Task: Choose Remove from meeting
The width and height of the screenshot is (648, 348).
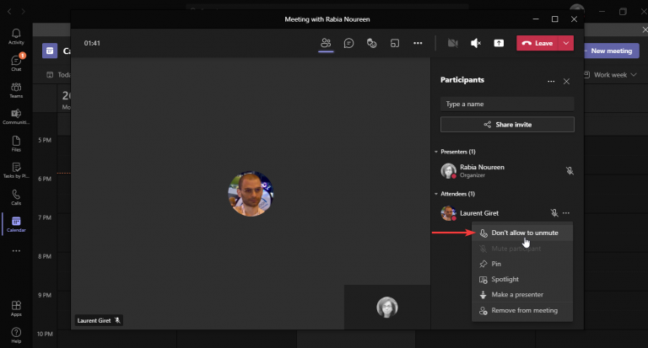Action: point(522,310)
